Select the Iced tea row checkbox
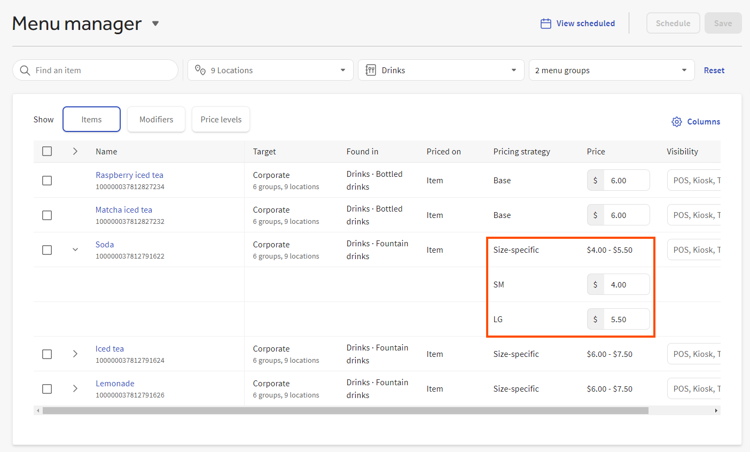Viewport: 750px width, 452px height. (47, 354)
